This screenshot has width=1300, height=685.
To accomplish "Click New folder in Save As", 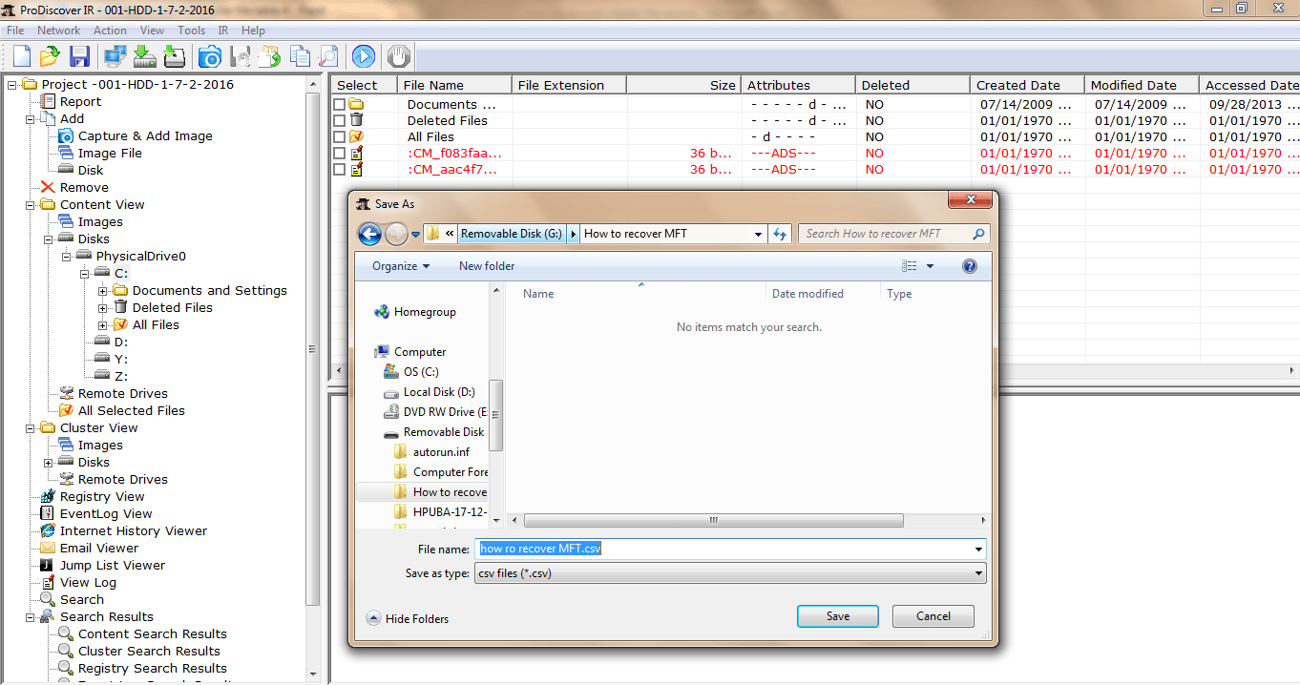I will pyautogui.click(x=487, y=266).
